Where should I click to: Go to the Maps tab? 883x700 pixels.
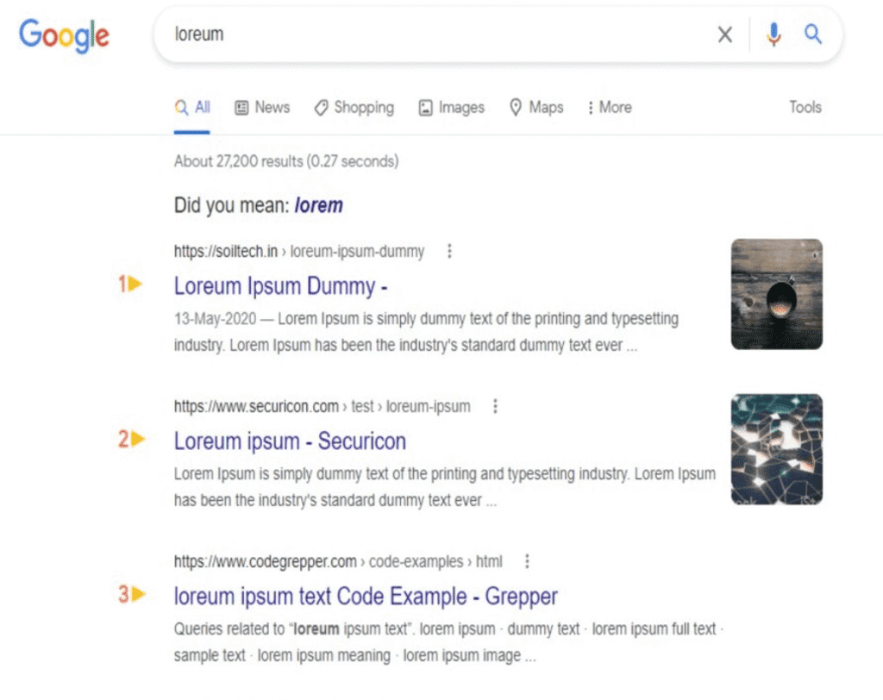click(x=536, y=108)
